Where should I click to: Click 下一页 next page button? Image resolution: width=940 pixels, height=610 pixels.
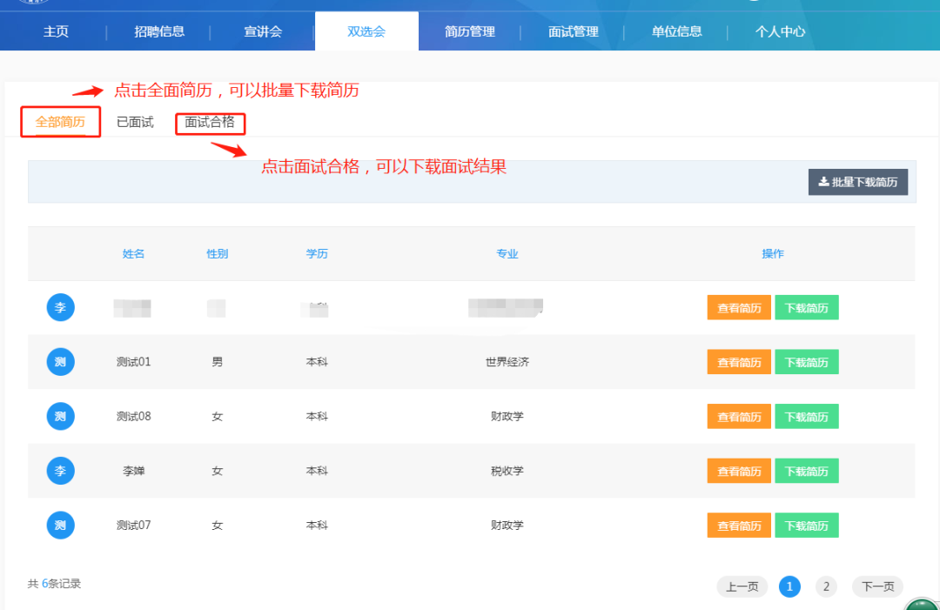(x=877, y=587)
